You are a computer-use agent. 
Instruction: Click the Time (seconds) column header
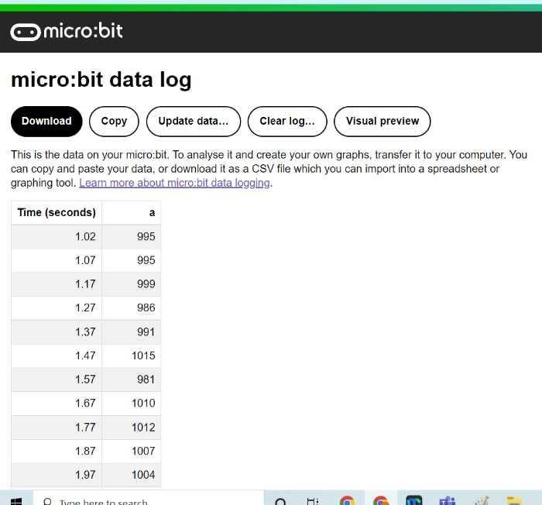(57, 212)
